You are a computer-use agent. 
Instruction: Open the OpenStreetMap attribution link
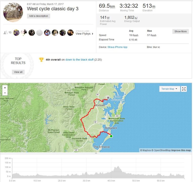point(161,150)
